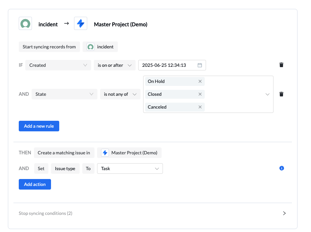
Task: Click the Add action button
Action: click(35, 184)
